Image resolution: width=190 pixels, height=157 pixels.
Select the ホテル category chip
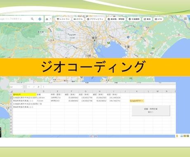78,19
